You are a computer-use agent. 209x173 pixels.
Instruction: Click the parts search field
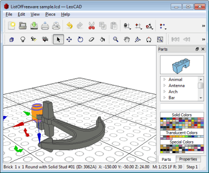pos(182,107)
